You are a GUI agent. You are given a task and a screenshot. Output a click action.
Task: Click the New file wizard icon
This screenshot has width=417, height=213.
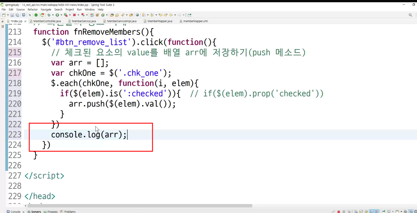[4, 15]
